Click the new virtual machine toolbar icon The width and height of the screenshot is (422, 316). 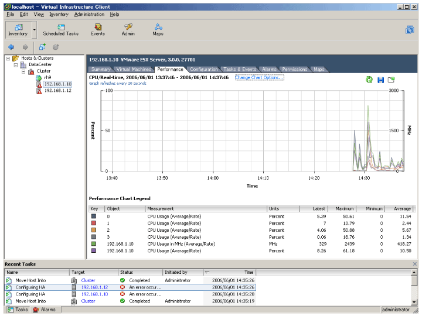42,47
